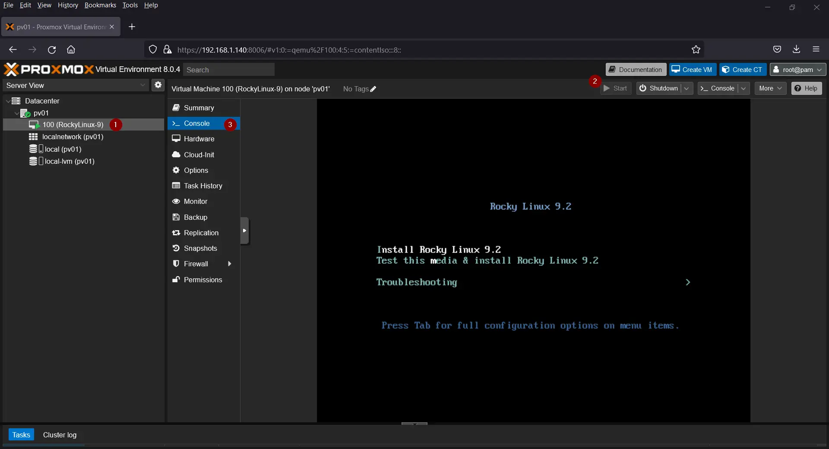Click the Start button

(x=615, y=88)
